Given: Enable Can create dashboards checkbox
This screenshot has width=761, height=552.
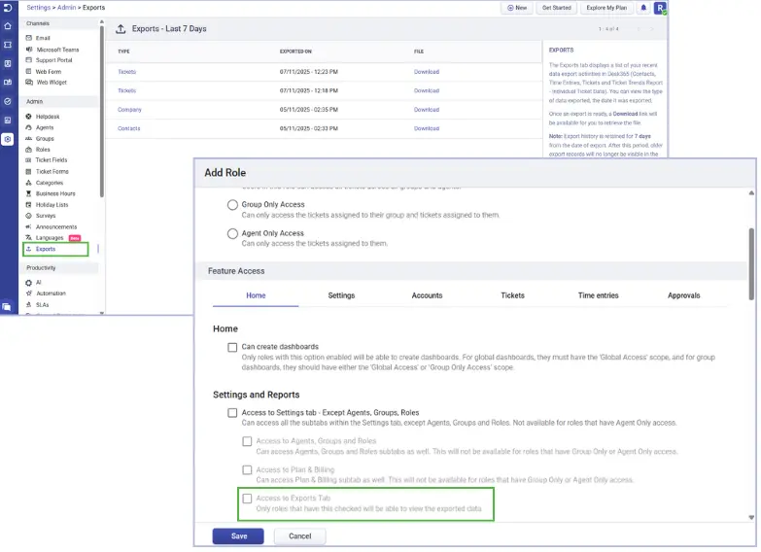Looking at the screenshot, I should (x=232, y=347).
